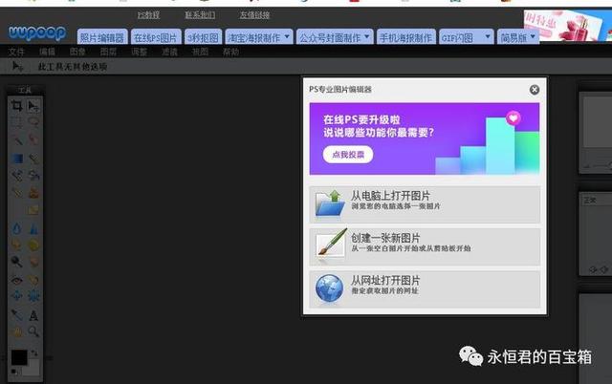Choose 从电脑上打开图片 option
612x384 pixels.
click(x=425, y=204)
